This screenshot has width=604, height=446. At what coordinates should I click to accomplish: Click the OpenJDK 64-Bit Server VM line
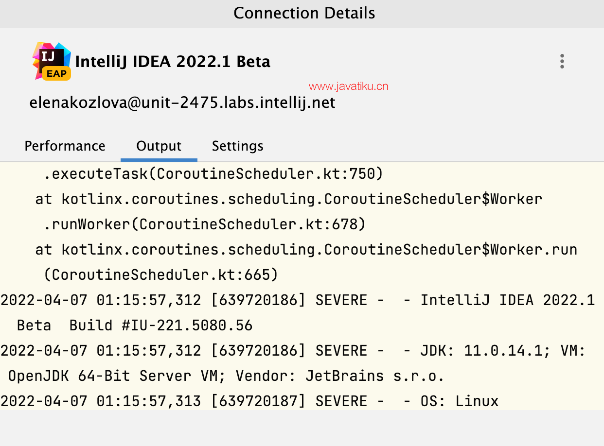(227, 376)
